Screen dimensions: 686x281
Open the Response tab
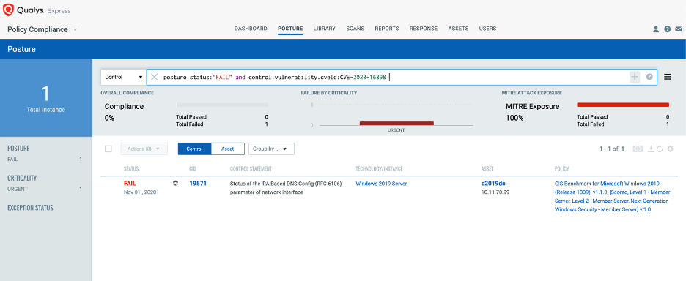pyautogui.click(x=424, y=29)
